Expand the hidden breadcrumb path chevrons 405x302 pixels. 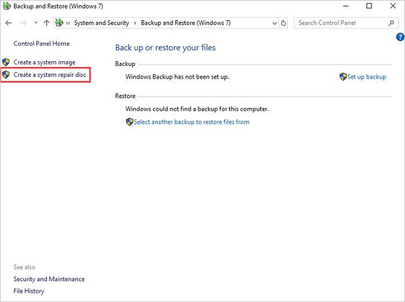coord(68,23)
